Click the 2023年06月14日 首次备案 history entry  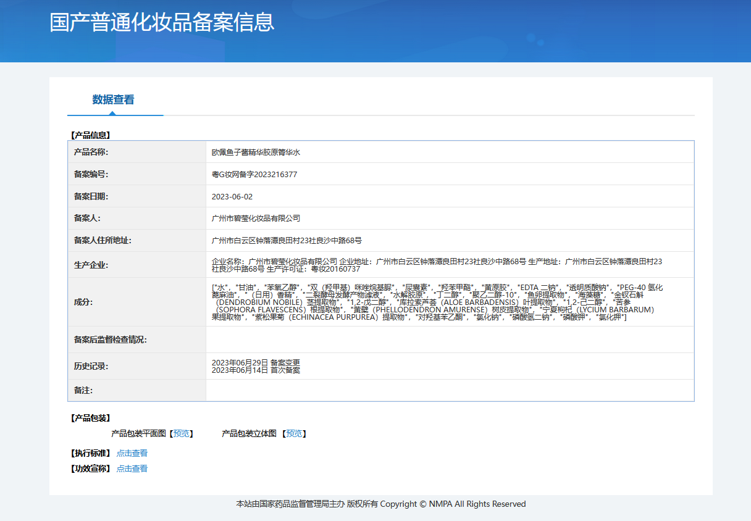[x=256, y=370]
